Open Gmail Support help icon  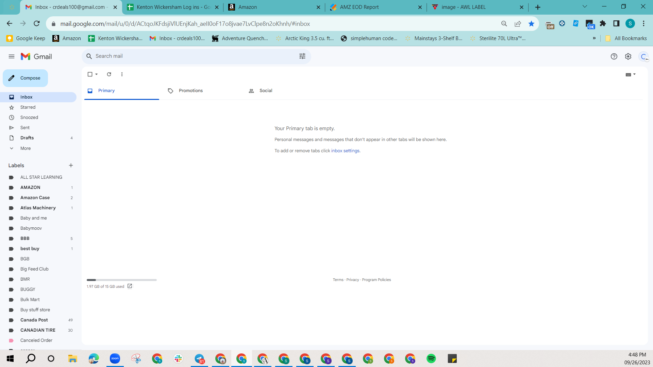pos(614,56)
